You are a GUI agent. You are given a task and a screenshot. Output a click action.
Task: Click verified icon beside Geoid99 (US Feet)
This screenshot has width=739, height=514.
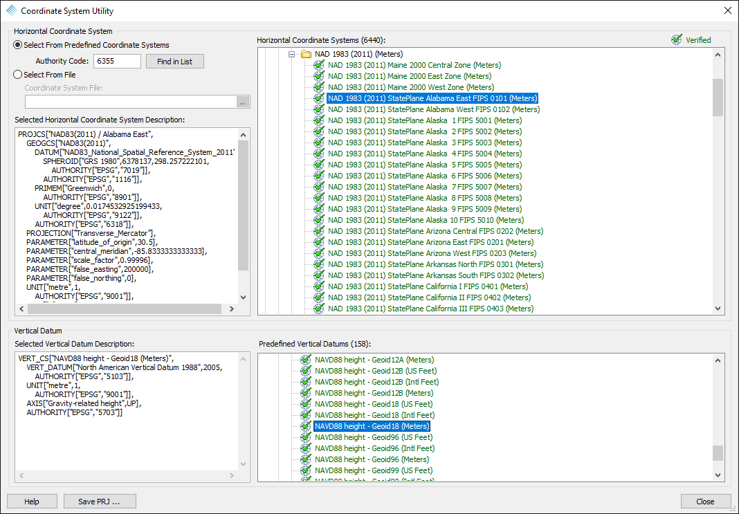(x=306, y=470)
